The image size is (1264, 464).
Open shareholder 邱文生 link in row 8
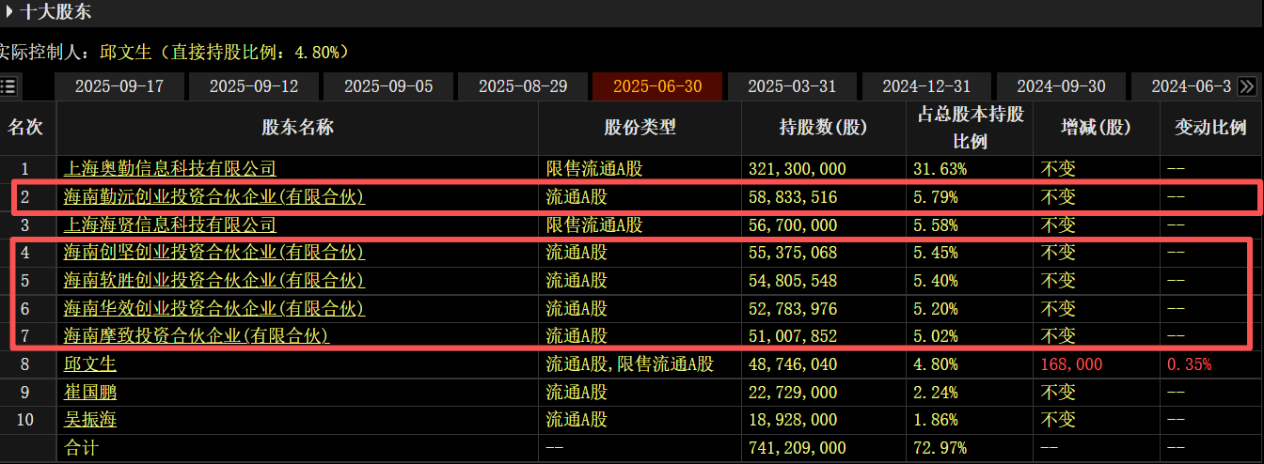(89, 363)
